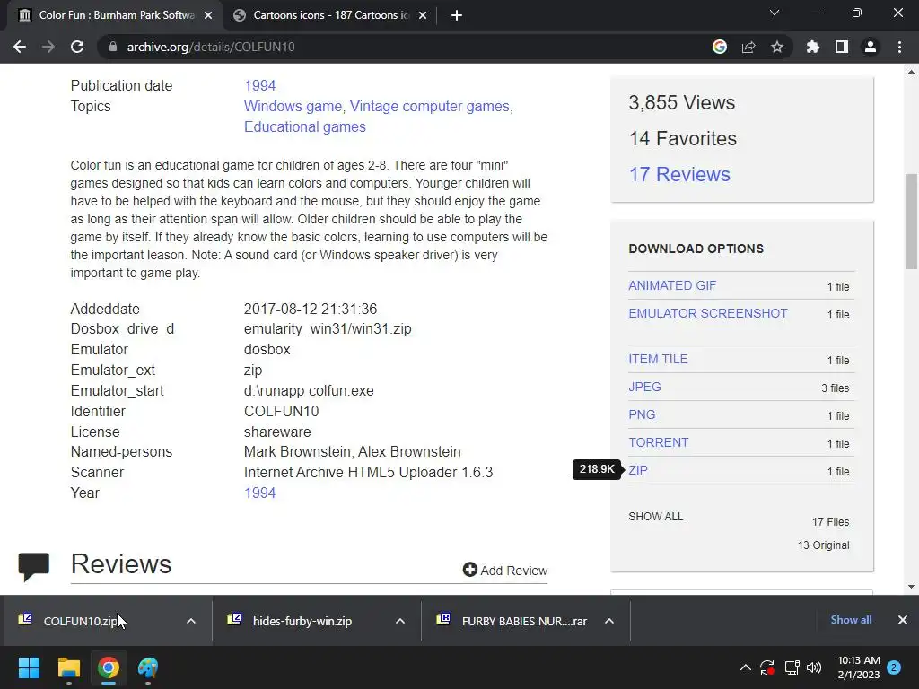Close the Color Fun tab
This screenshot has height=689, width=919.
pos(208,15)
